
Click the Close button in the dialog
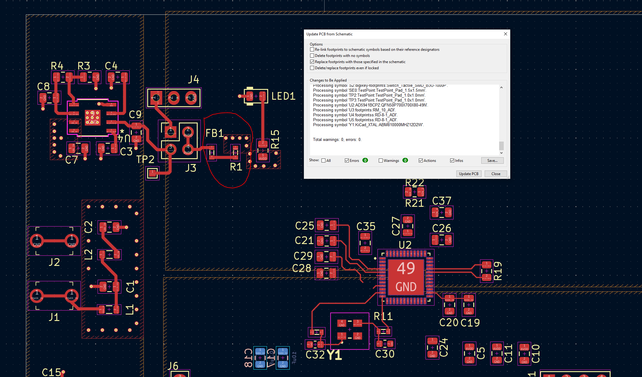pos(496,174)
